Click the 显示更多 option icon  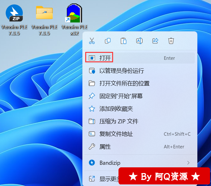point(92,179)
